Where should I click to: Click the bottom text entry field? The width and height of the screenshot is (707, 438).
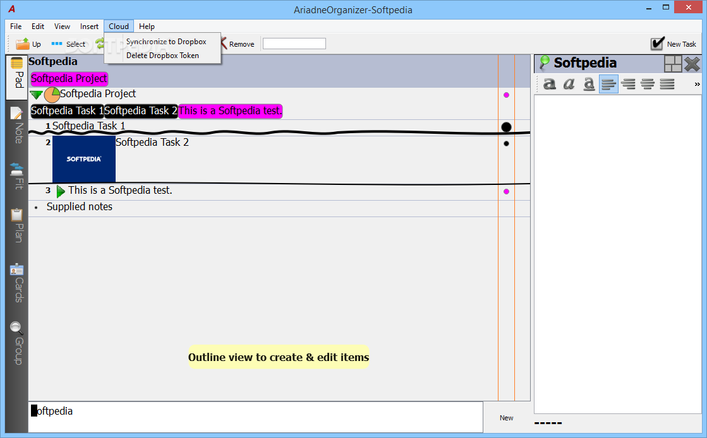(x=256, y=417)
